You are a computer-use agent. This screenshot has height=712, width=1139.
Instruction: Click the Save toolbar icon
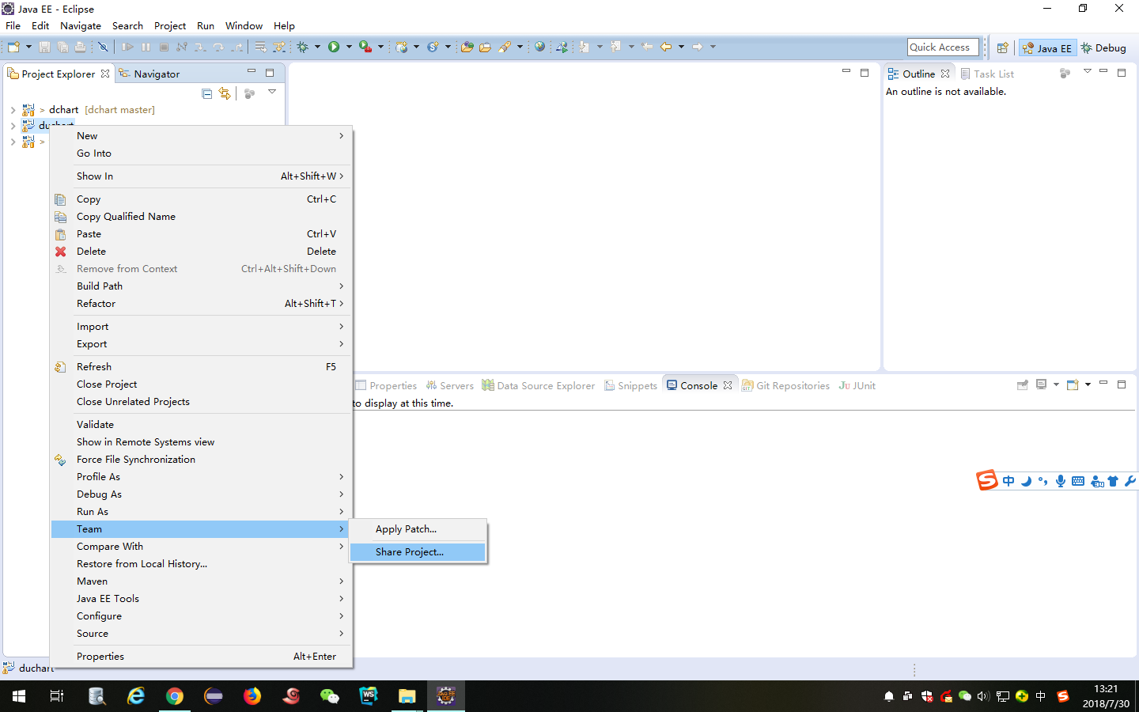tap(44, 47)
